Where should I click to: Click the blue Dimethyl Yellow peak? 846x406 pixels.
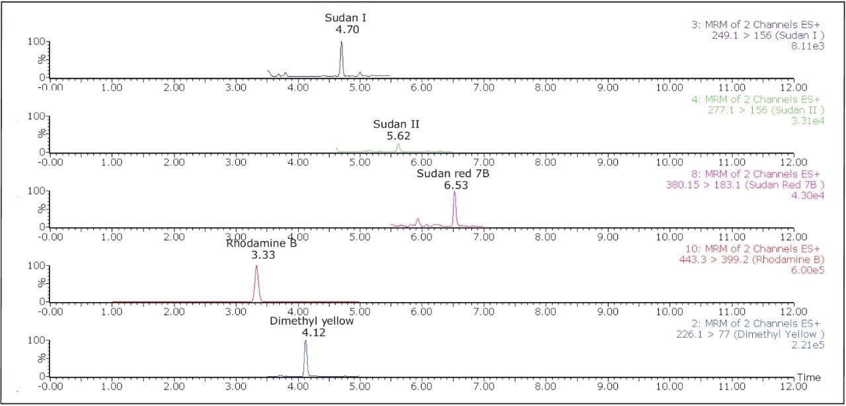coord(305,358)
